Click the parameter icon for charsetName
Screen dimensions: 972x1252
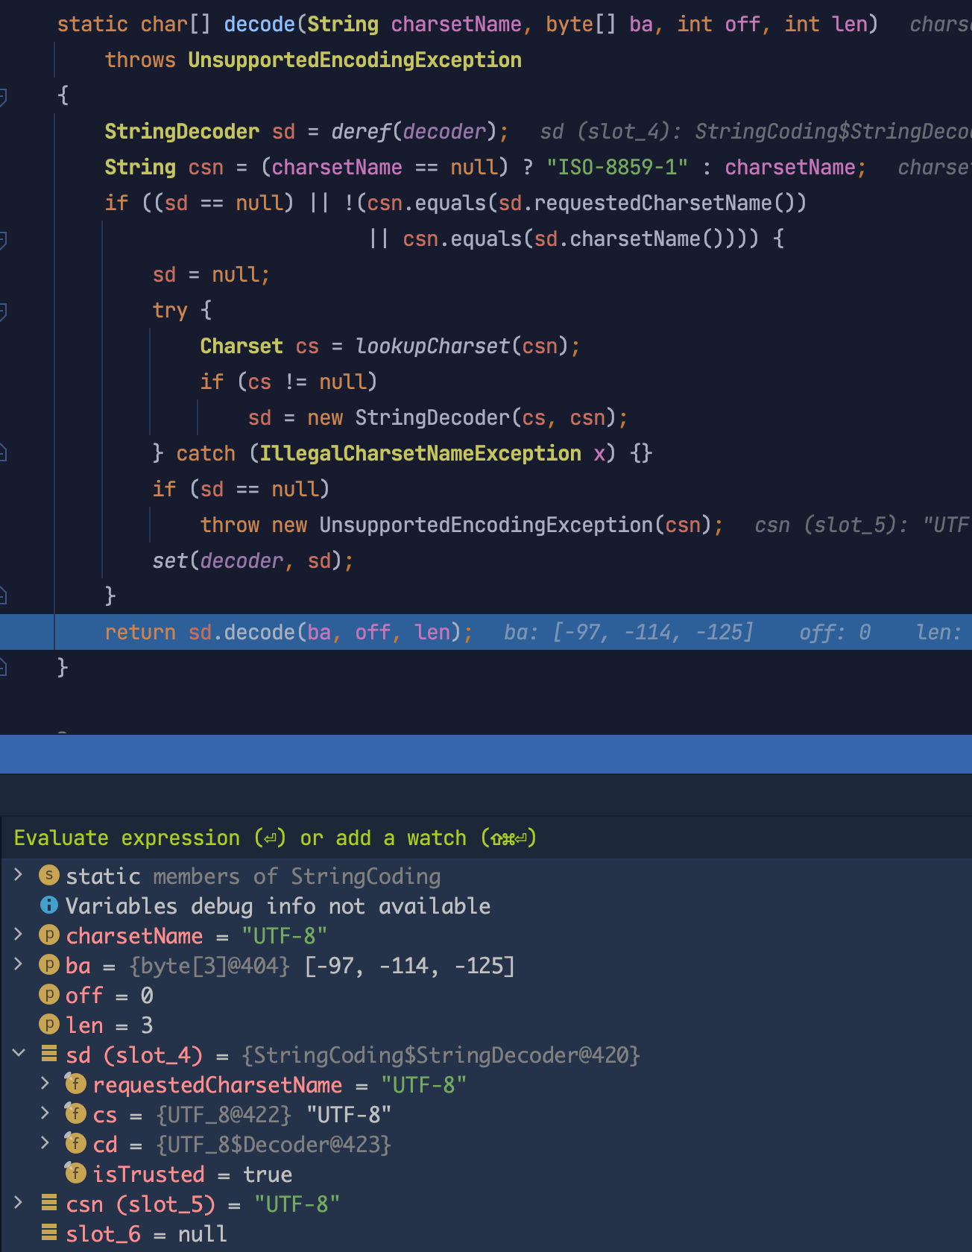49,935
